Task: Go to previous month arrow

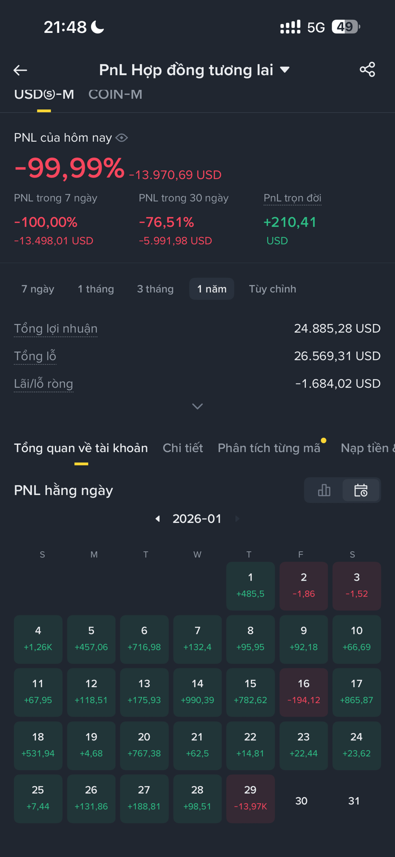Action: pyautogui.click(x=157, y=519)
